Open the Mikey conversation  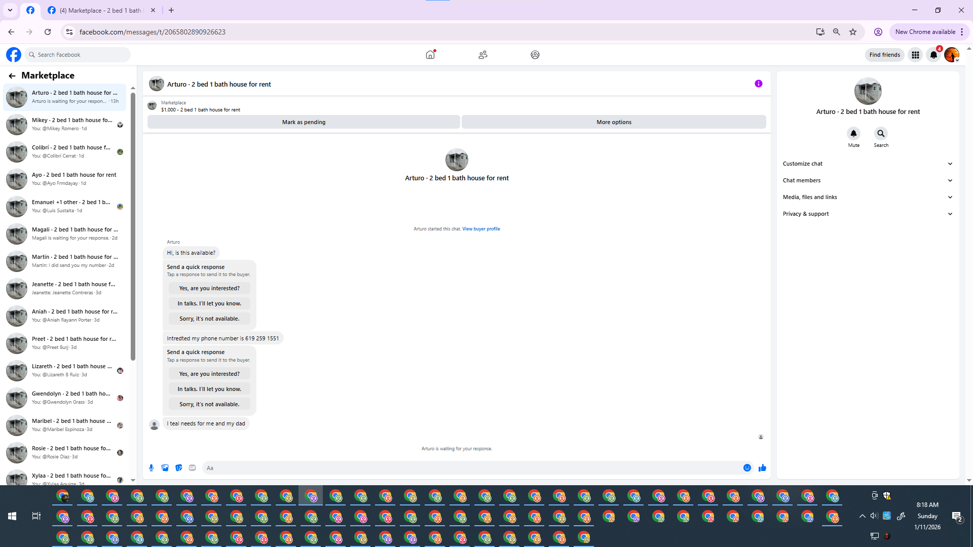pos(65,124)
